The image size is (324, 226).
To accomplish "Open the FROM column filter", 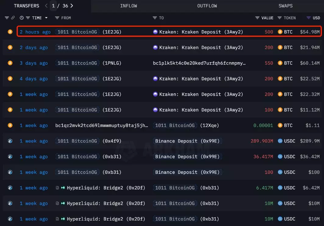I will click(x=57, y=18).
